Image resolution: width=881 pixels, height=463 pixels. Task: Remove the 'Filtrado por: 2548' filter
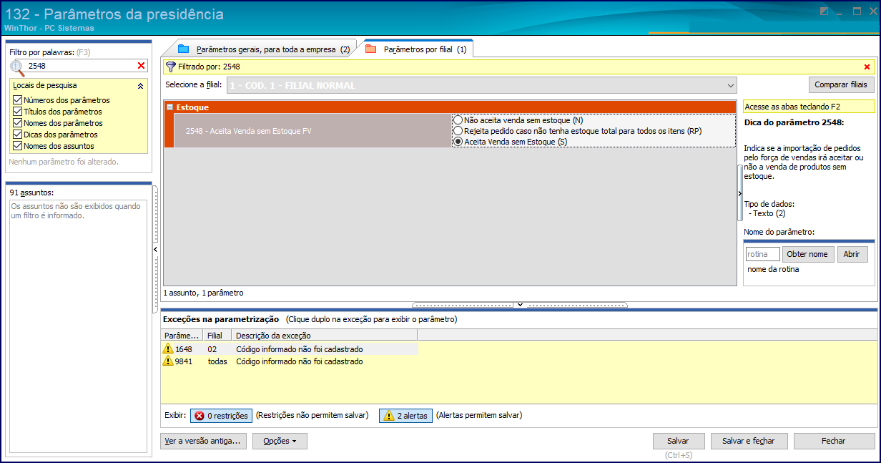pos(867,67)
